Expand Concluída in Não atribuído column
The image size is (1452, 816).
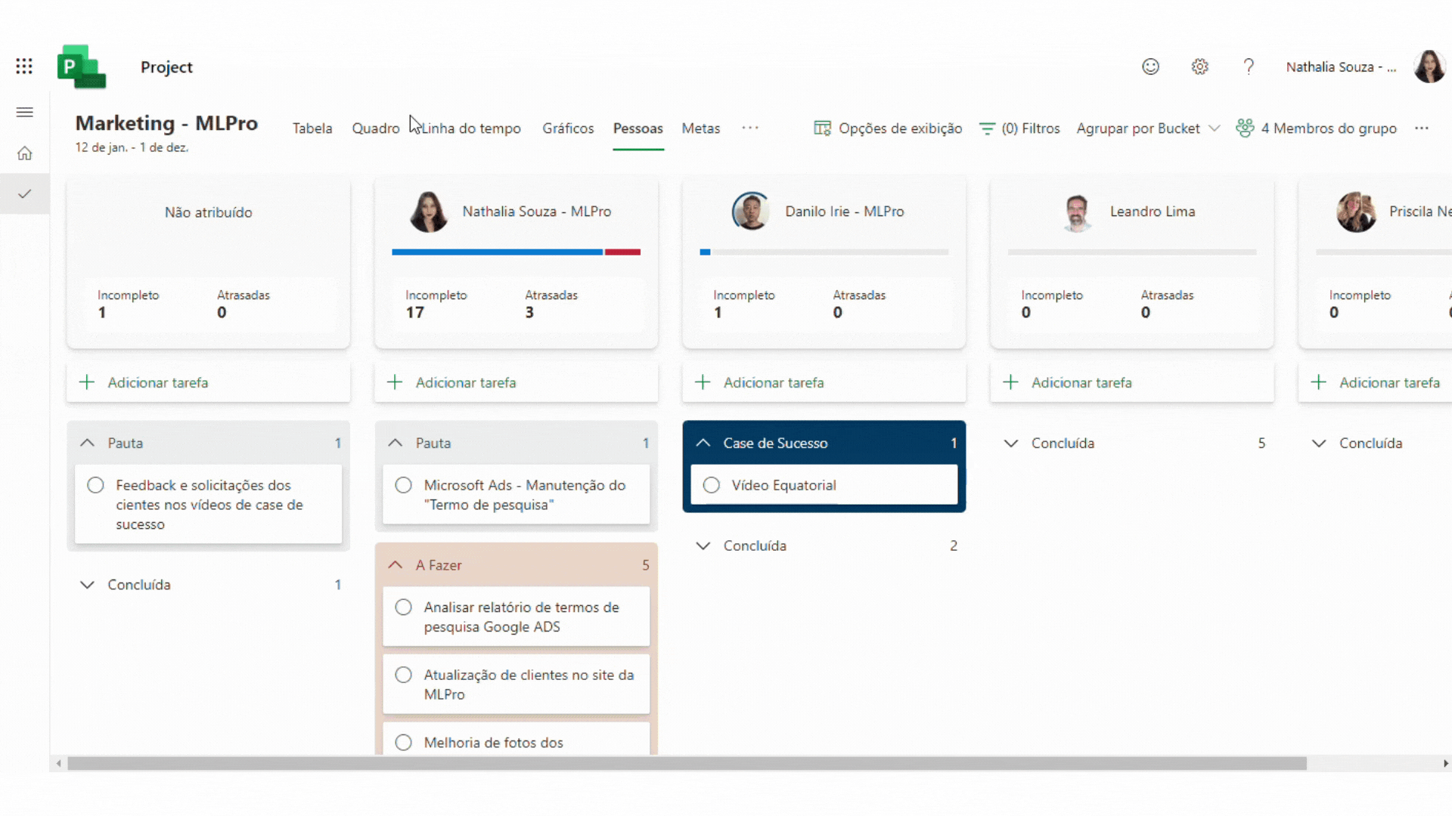point(88,585)
